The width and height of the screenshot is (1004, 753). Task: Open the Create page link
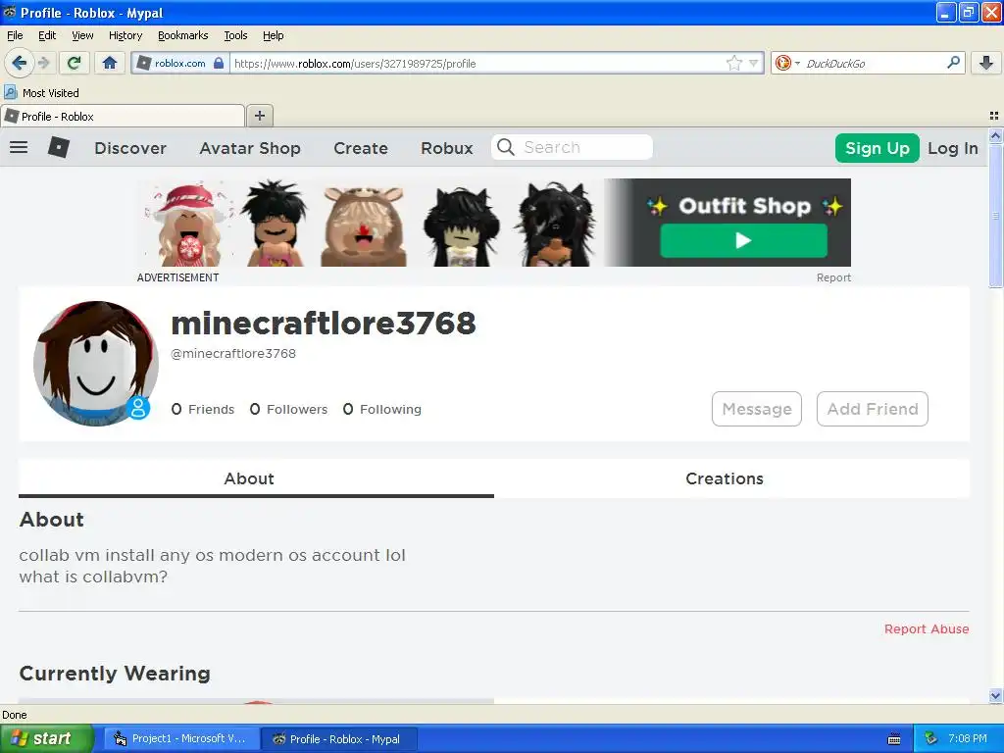pos(361,148)
